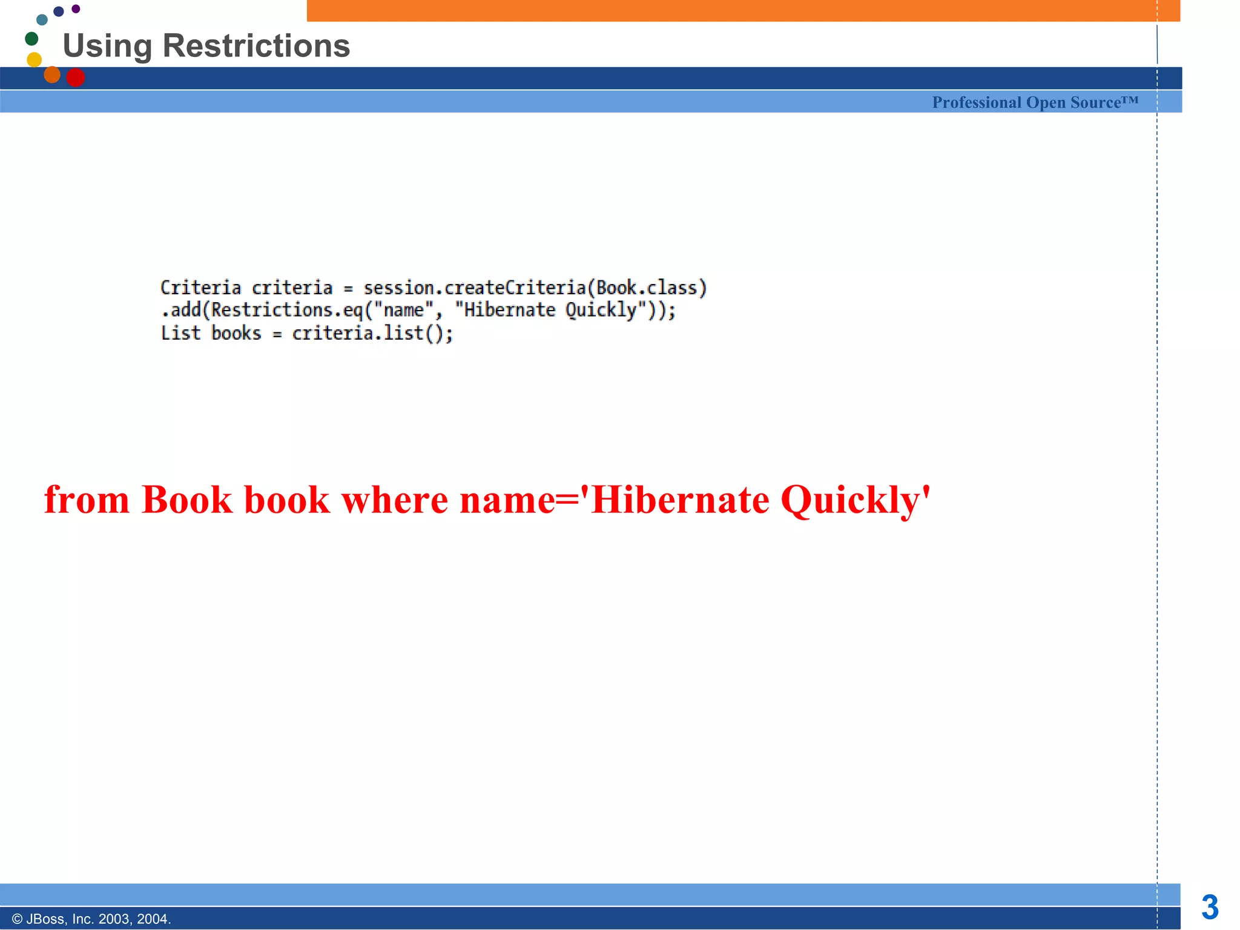This screenshot has width=1240, height=930.
Task: Click the orange dot in logo
Action: 52,74
